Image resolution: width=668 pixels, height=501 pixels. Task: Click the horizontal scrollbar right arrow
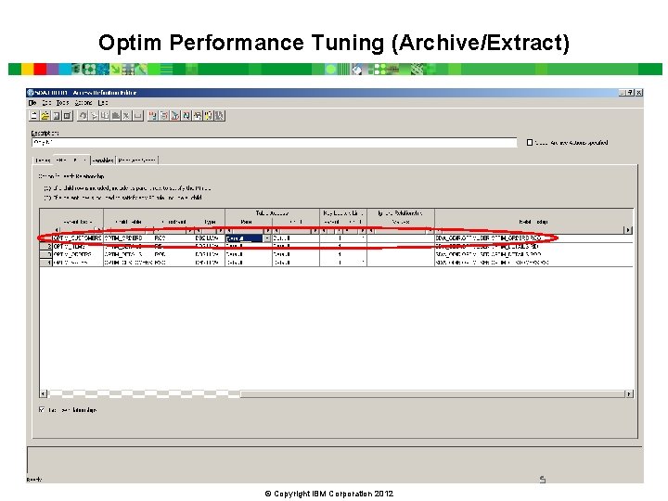[629, 394]
